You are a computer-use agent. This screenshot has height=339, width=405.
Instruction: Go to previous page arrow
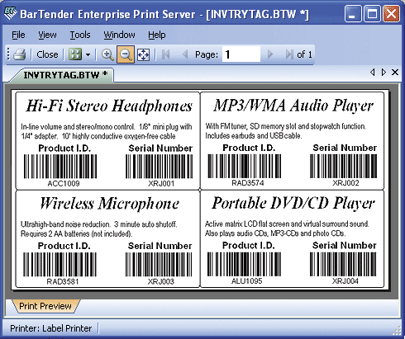pyautogui.click(x=185, y=54)
